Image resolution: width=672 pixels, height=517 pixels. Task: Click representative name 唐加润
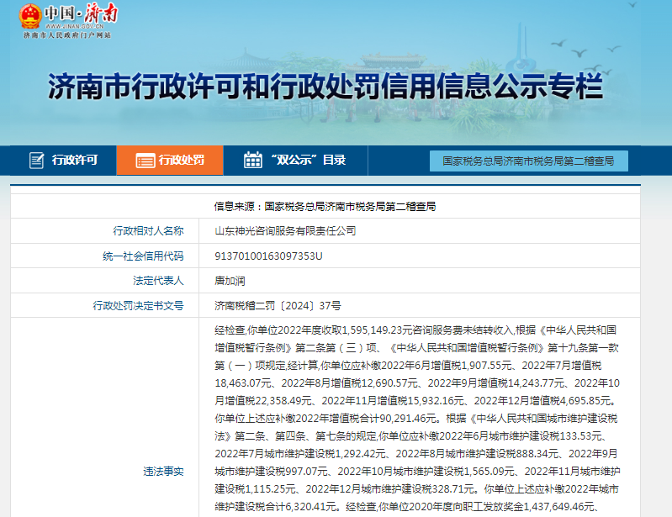[x=230, y=281]
